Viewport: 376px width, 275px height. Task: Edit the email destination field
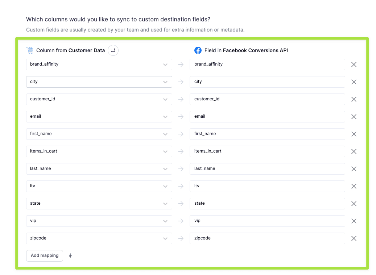(267, 117)
